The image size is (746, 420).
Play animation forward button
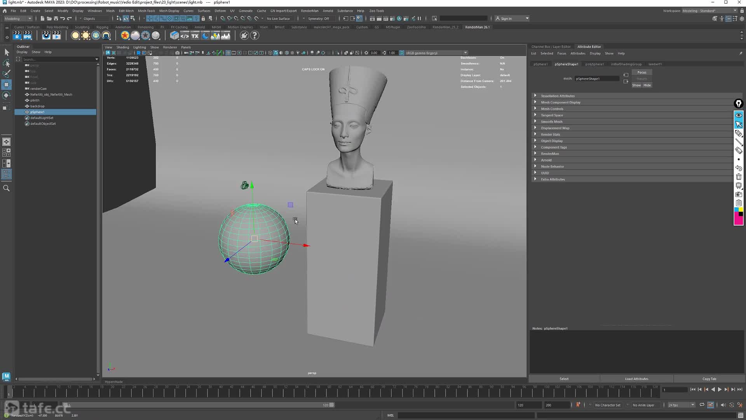point(720,389)
